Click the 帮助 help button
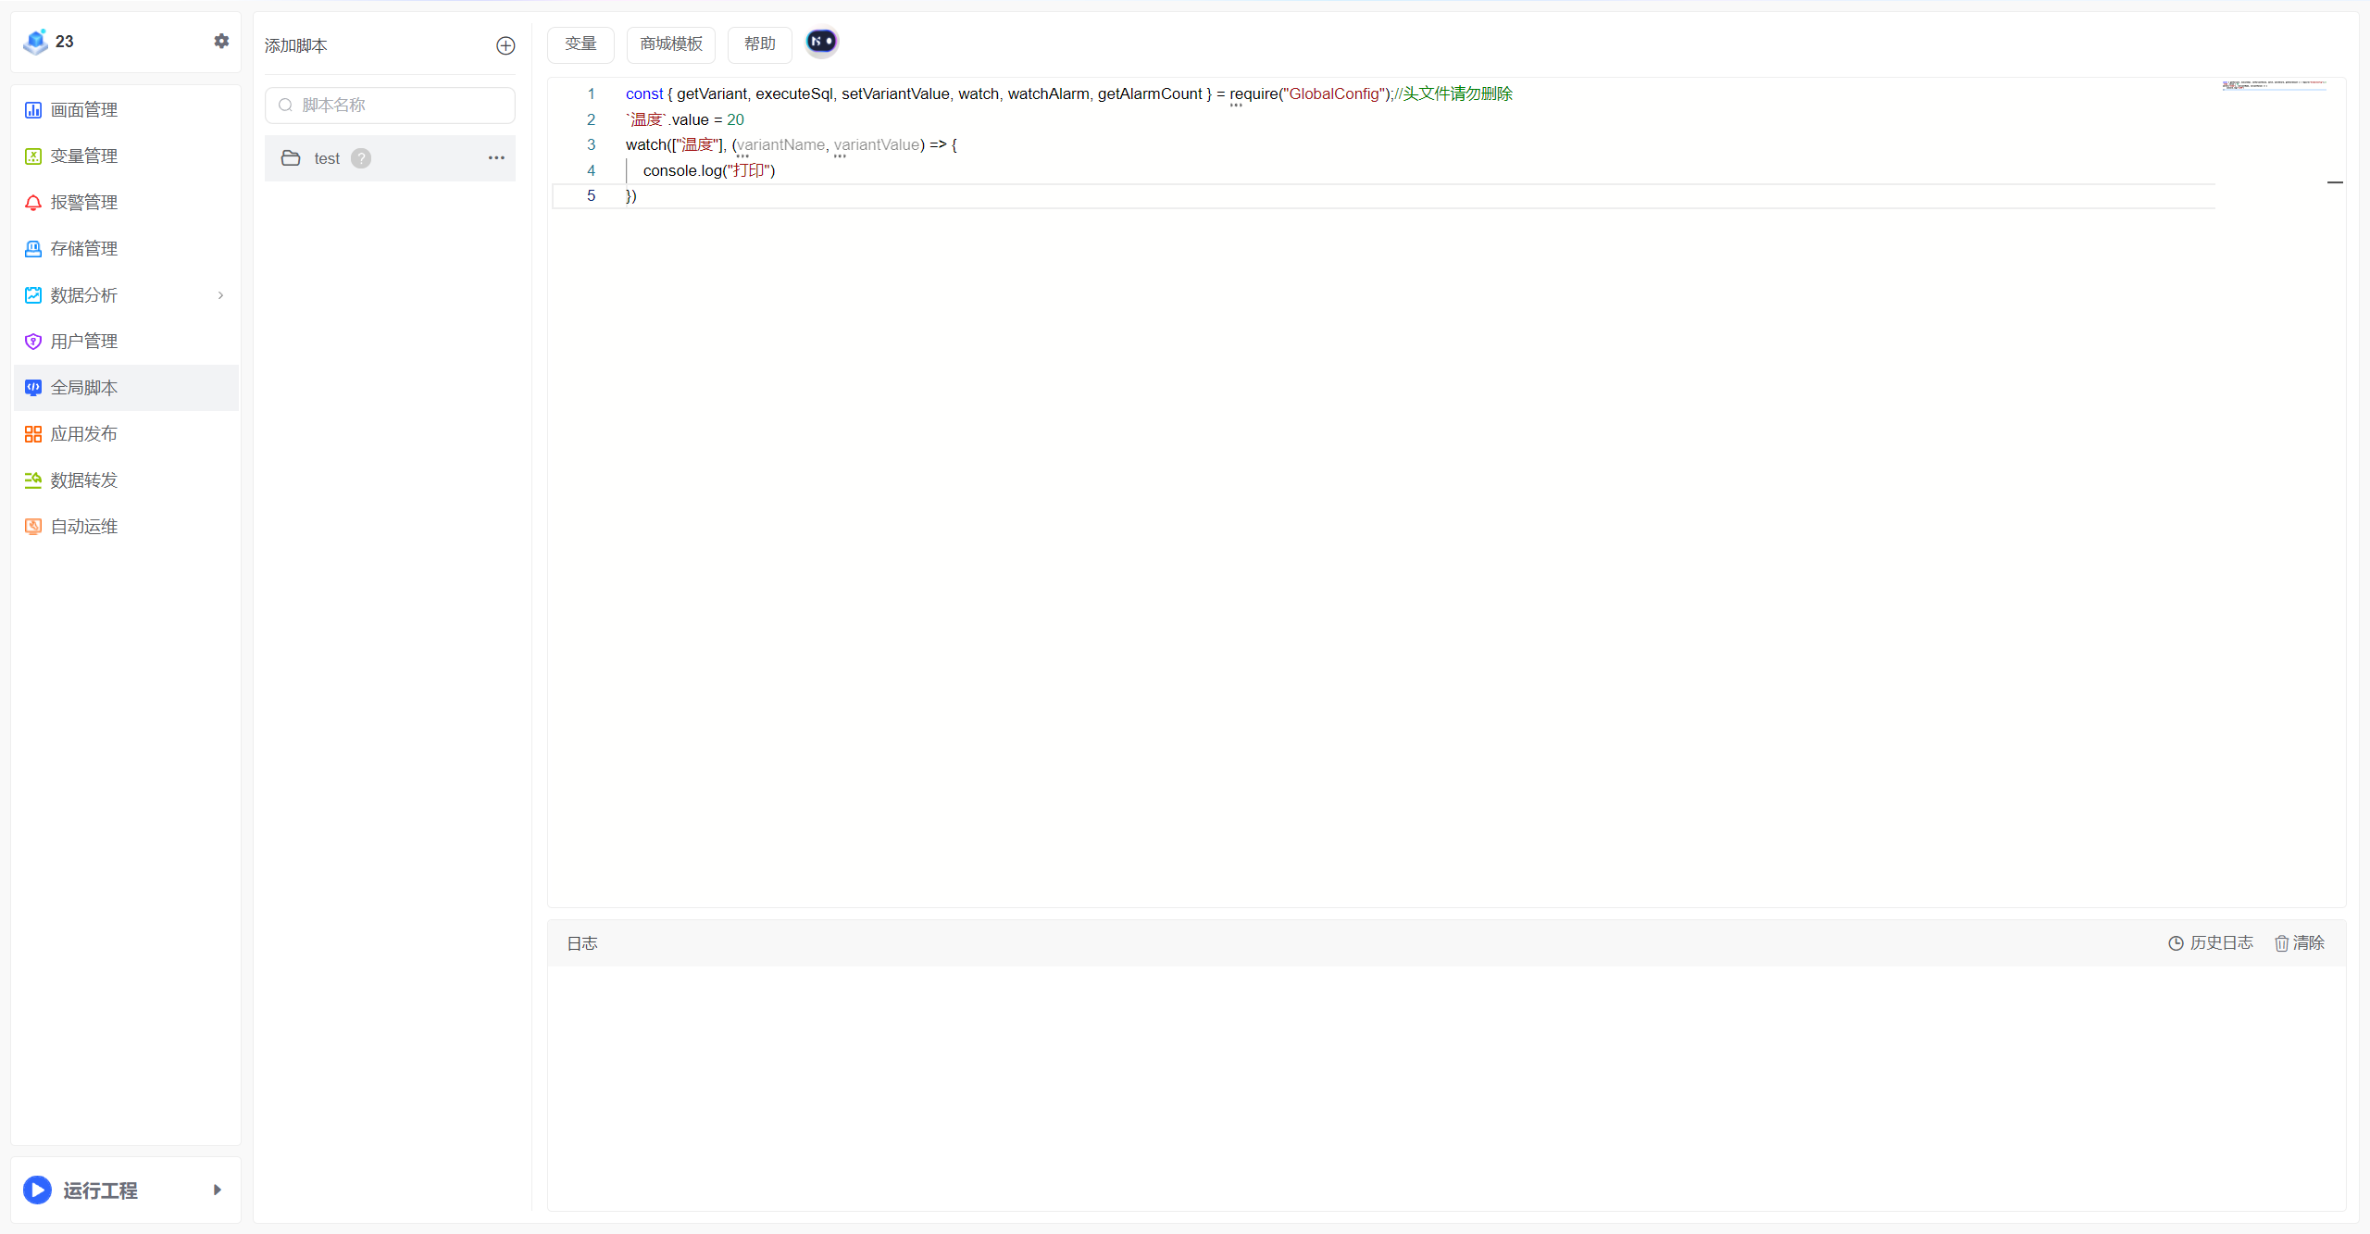2370x1234 pixels. coord(759,44)
